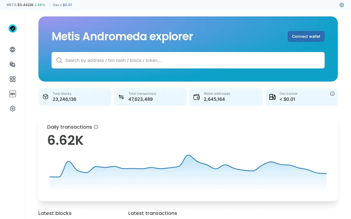The width and height of the screenshot is (351, 219).
Task: Click the 47,623,489 total transactions value
Action: (141, 99)
